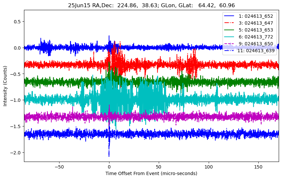Viewport: 282px width, 179px height.
Task: Click the −50 tick on the time axis
Action: (59, 166)
